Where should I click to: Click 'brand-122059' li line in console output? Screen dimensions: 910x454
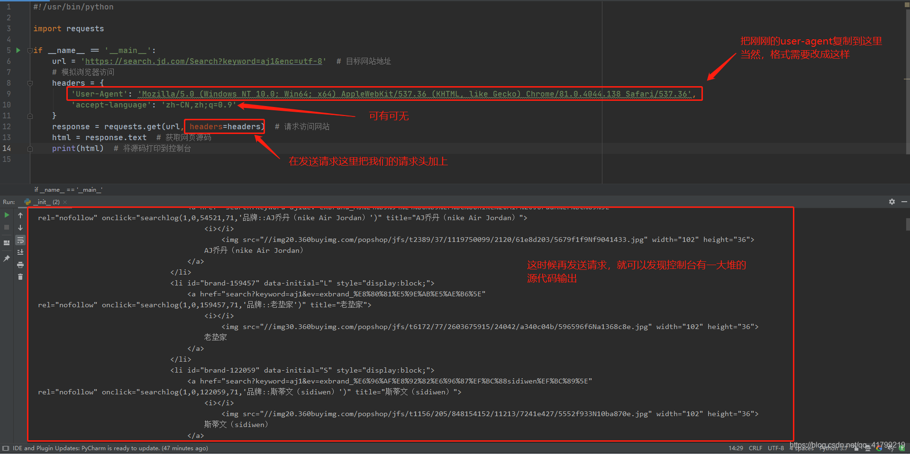302,370
